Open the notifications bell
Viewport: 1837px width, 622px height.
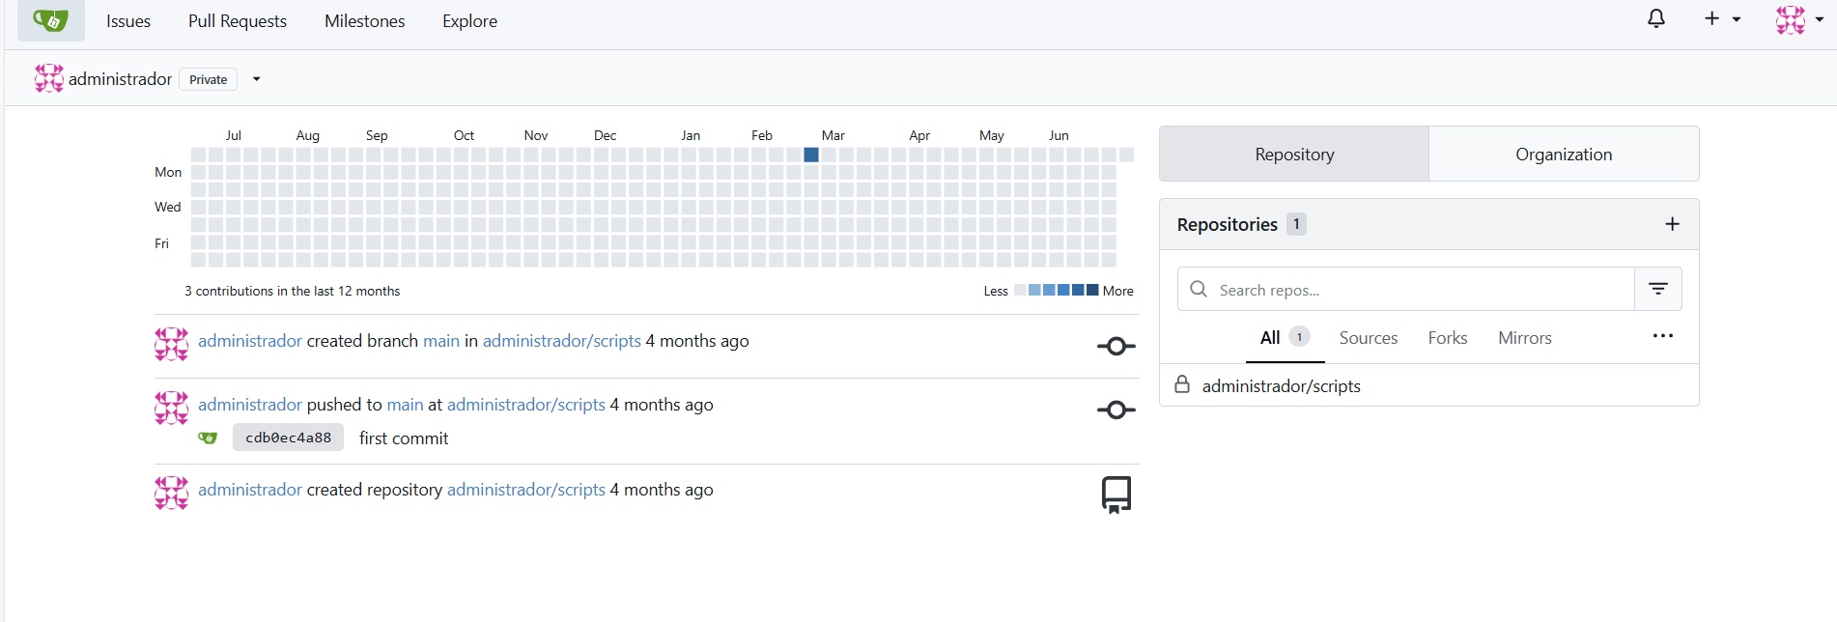[x=1655, y=19]
